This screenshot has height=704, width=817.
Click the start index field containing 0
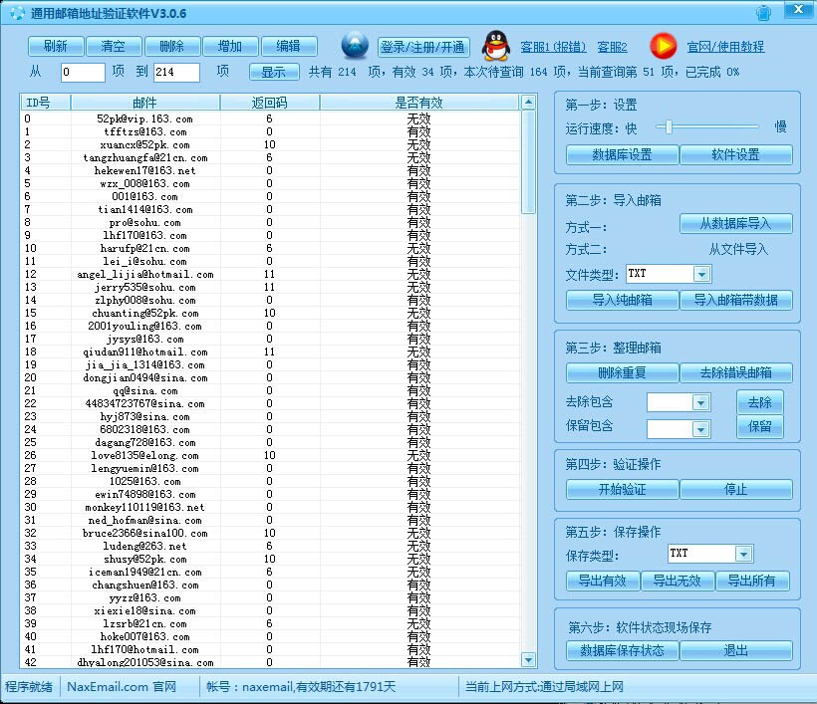[x=83, y=72]
